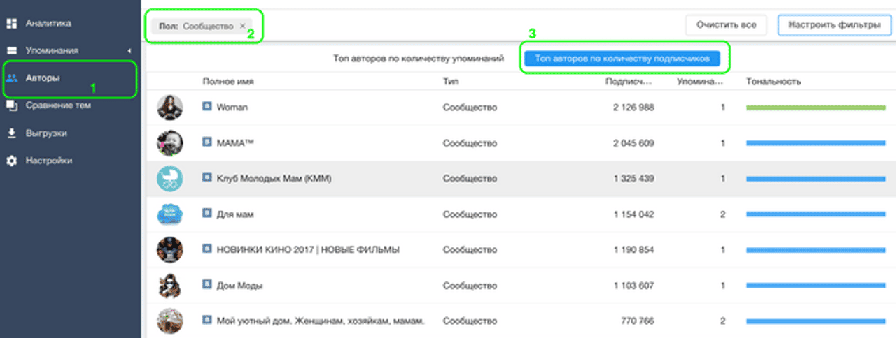Click subscriber count 1 103 607
The image size is (896, 338).
pyautogui.click(x=632, y=285)
